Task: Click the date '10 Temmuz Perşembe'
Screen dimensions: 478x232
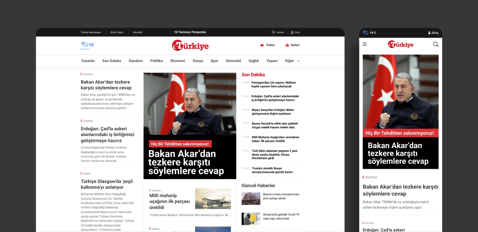Action: 190,32
